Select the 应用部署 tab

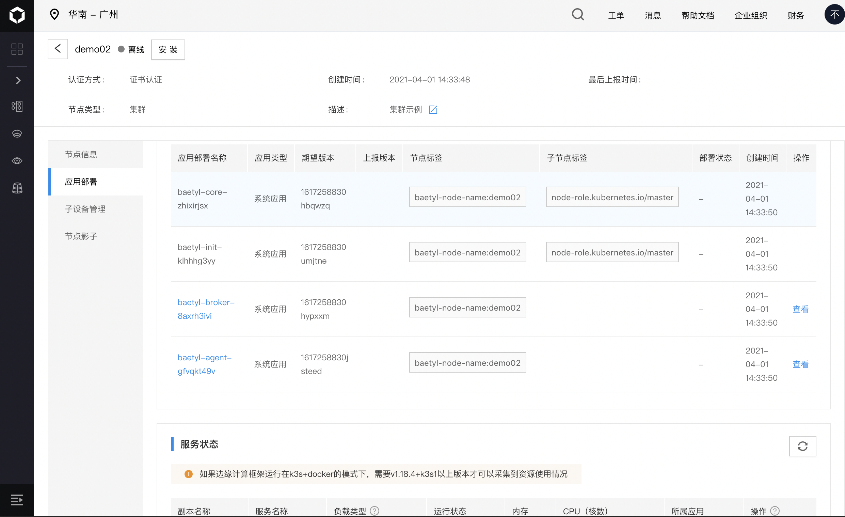96,182
